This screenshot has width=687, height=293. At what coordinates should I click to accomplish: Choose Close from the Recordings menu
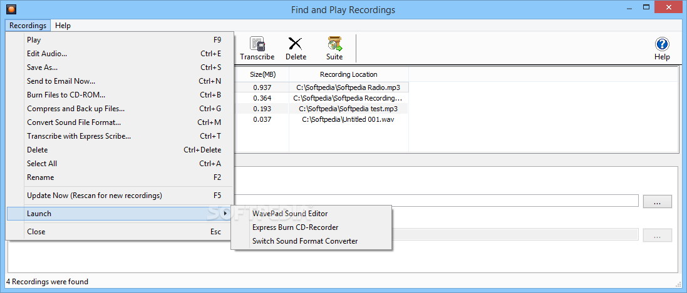120,231
